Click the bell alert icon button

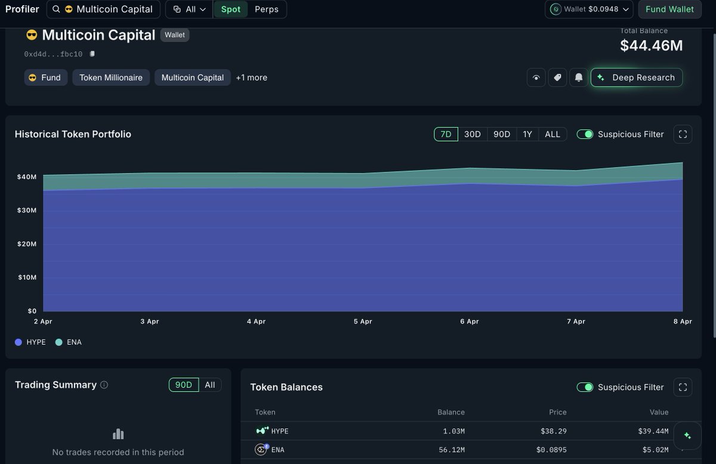[579, 78]
